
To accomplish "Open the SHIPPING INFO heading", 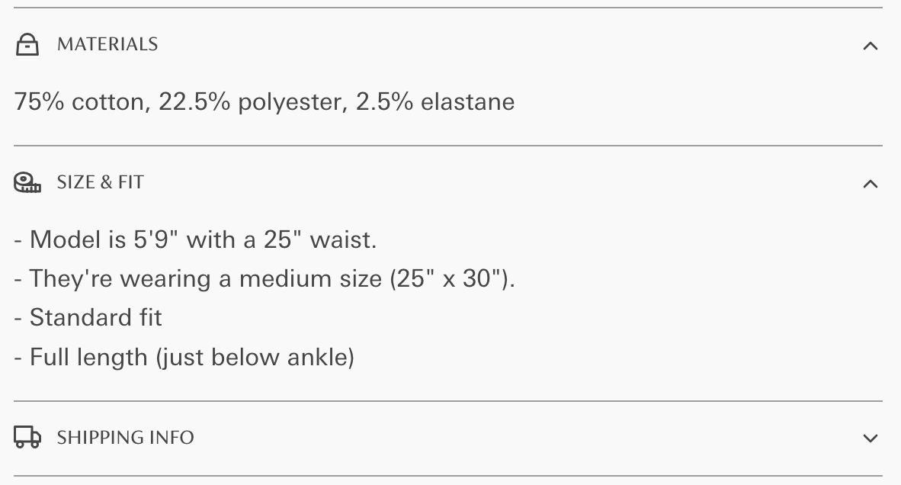I will click(125, 437).
